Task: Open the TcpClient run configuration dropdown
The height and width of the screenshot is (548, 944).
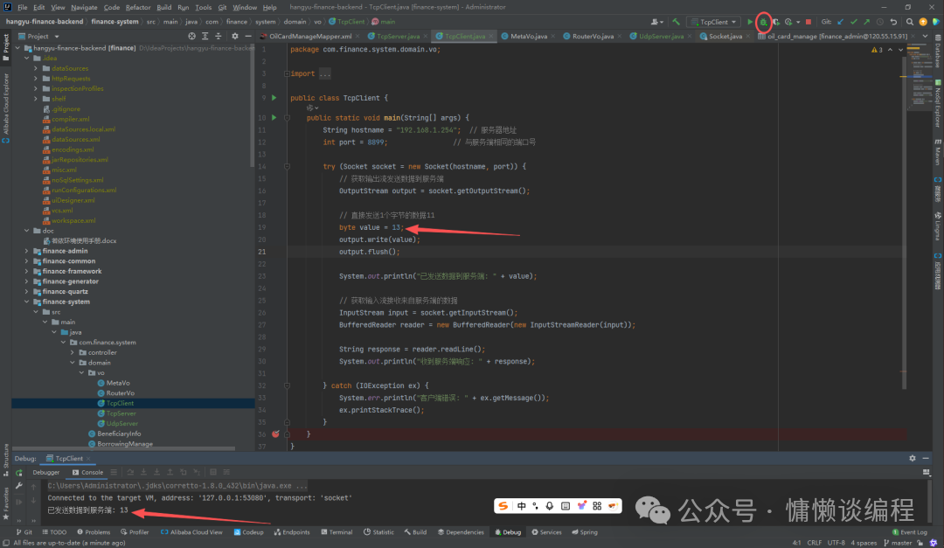Action: 714,22
